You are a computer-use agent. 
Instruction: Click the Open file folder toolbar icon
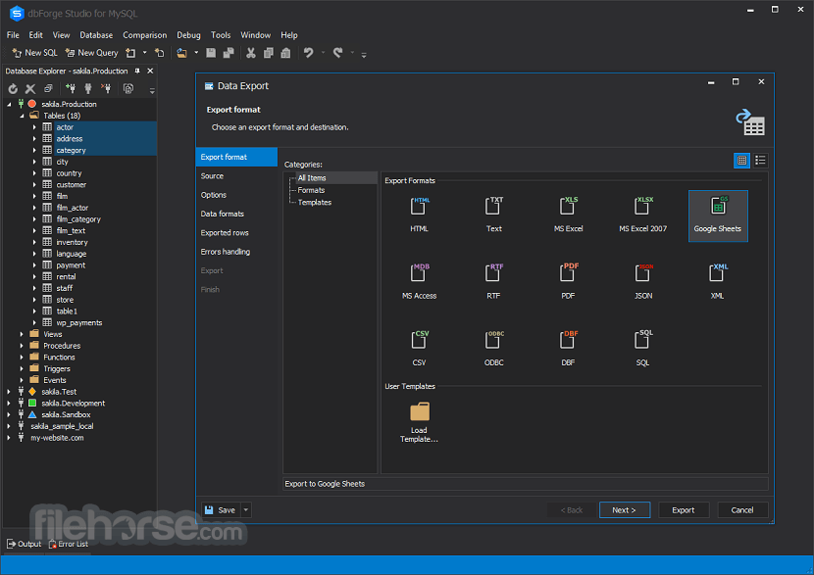[181, 53]
